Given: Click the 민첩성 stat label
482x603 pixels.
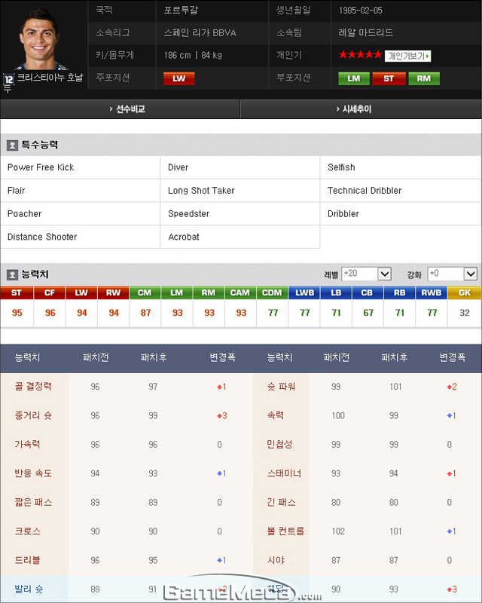Looking at the screenshot, I should 279,444.
